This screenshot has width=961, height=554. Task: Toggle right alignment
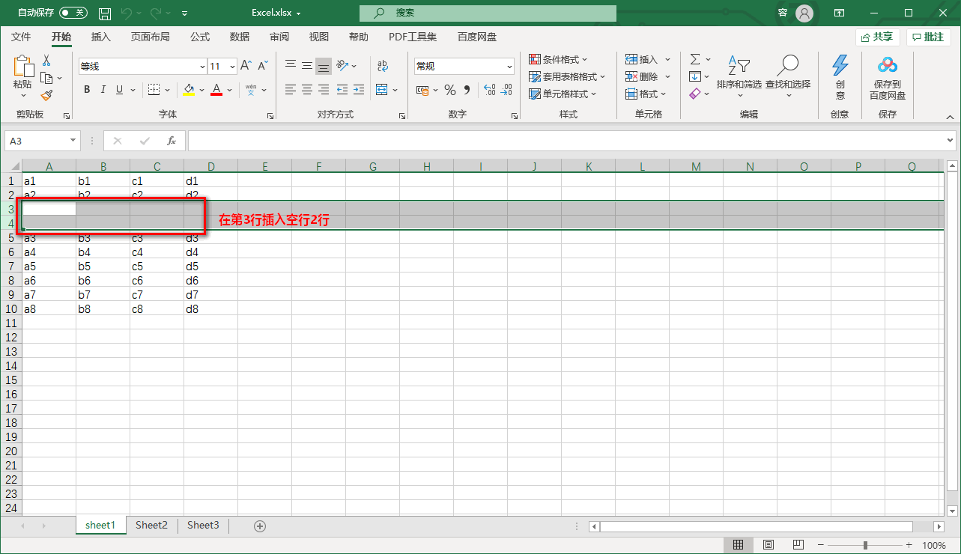point(324,90)
